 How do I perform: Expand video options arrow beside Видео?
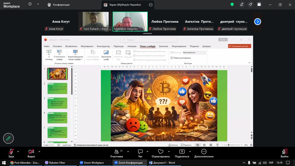click(x=38, y=151)
